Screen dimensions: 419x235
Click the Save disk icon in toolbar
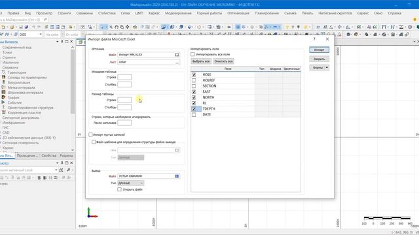coord(21,27)
